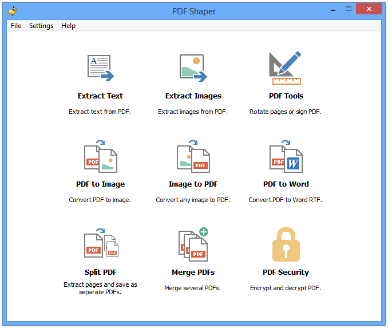
Task: Click the Image to PDF icon
Action: (193, 156)
